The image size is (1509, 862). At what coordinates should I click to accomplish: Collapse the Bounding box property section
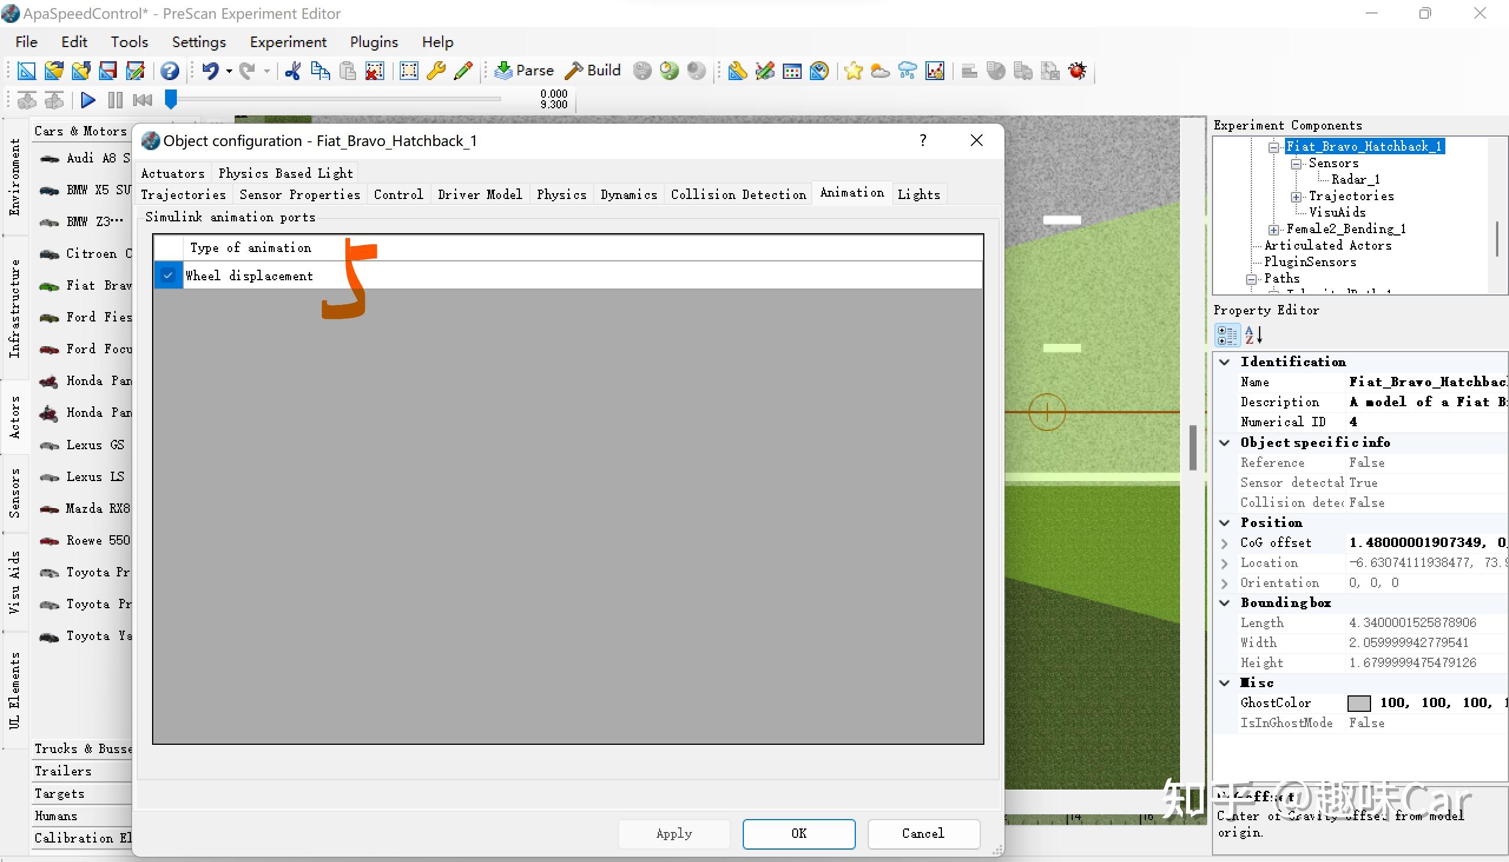click(1224, 603)
